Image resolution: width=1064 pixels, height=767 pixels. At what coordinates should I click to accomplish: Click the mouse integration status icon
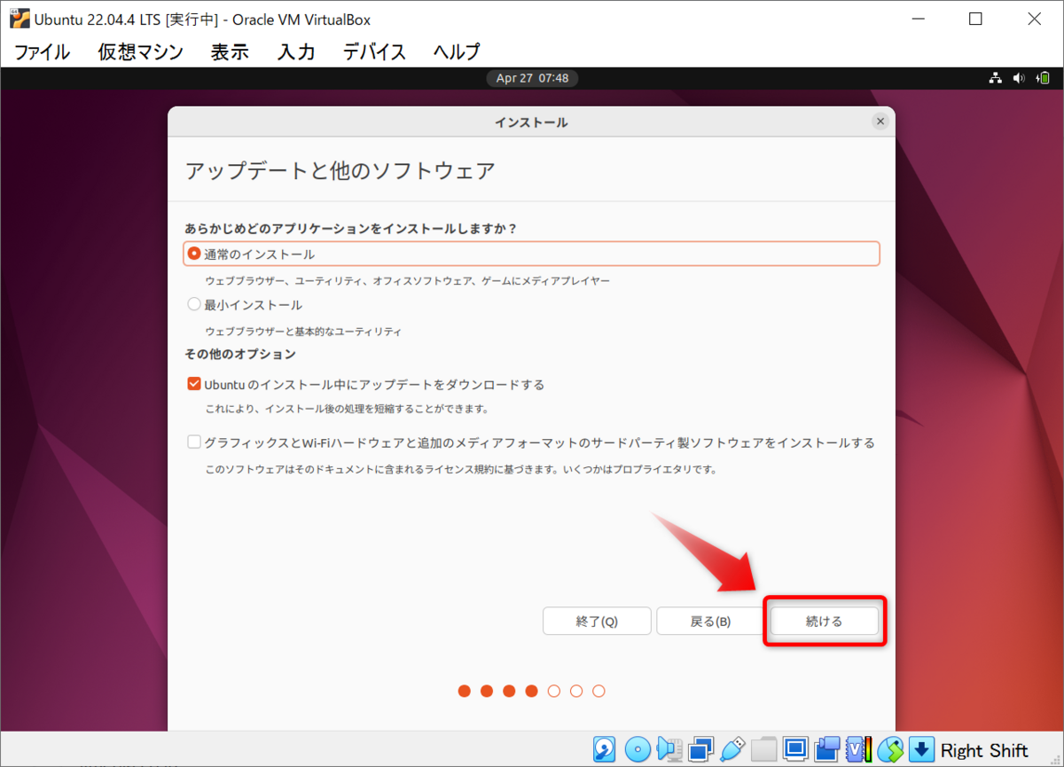pos(890,749)
